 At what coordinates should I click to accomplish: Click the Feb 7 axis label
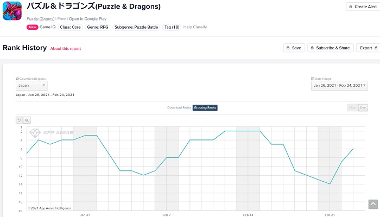(x=167, y=215)
